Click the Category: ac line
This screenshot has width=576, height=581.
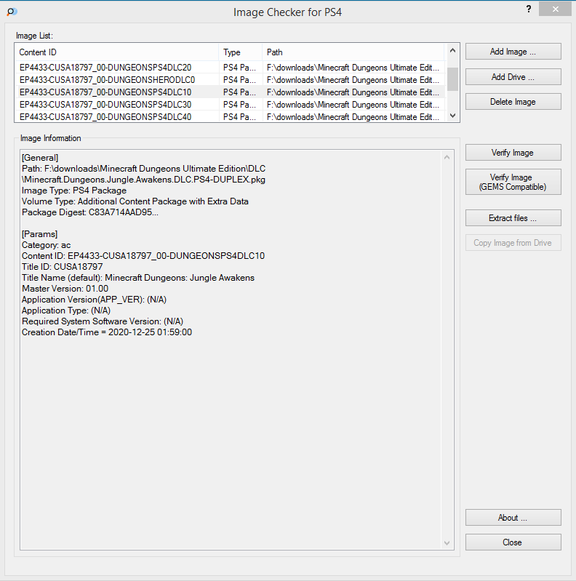[47, 245]
